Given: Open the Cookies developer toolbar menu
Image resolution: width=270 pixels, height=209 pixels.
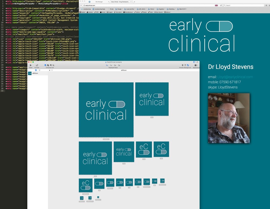Looking at the screenshot, I should pyautogui.click(x=90, y=12).
